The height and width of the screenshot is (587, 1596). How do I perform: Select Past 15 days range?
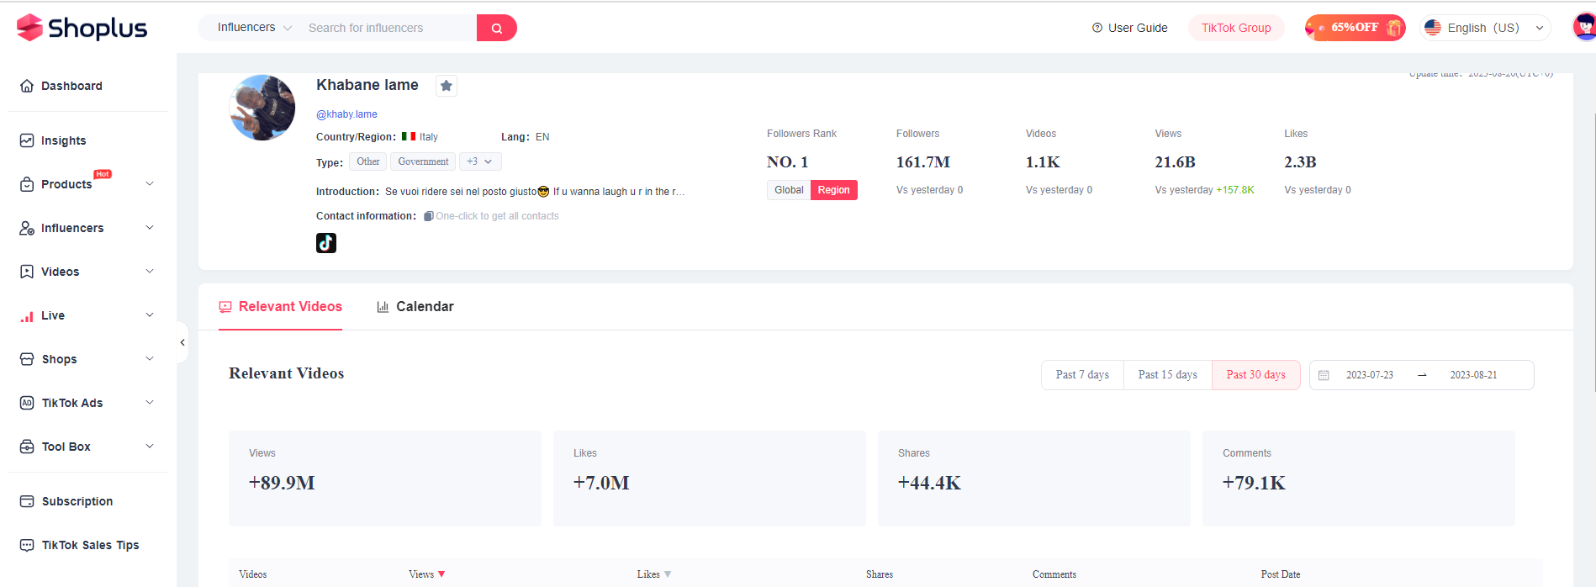pos(1168,375)
